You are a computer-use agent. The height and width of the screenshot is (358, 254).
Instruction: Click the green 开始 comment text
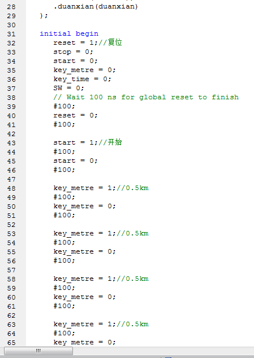[115, 142]
